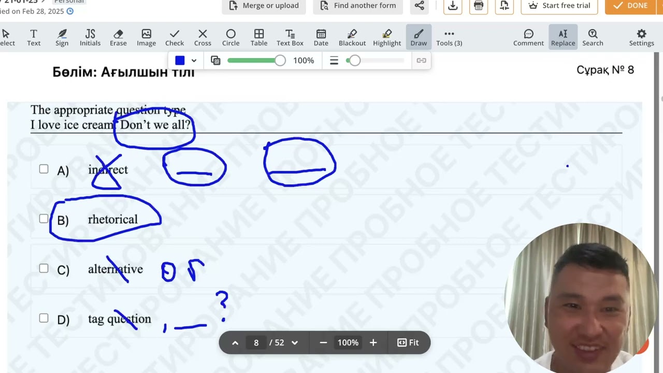Click the opacity layers icon

(216, 61)
